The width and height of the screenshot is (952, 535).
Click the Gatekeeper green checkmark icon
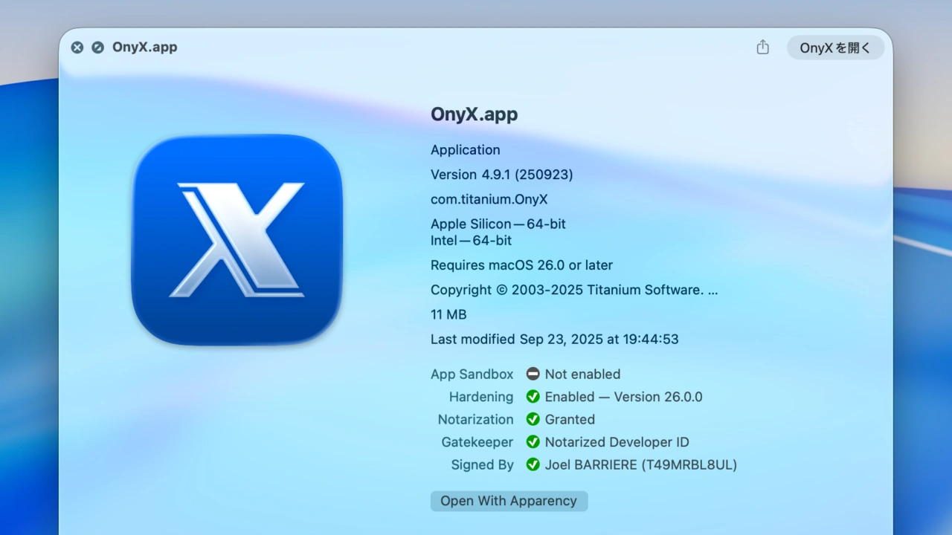pyautogui.click(x=533, y=441)
